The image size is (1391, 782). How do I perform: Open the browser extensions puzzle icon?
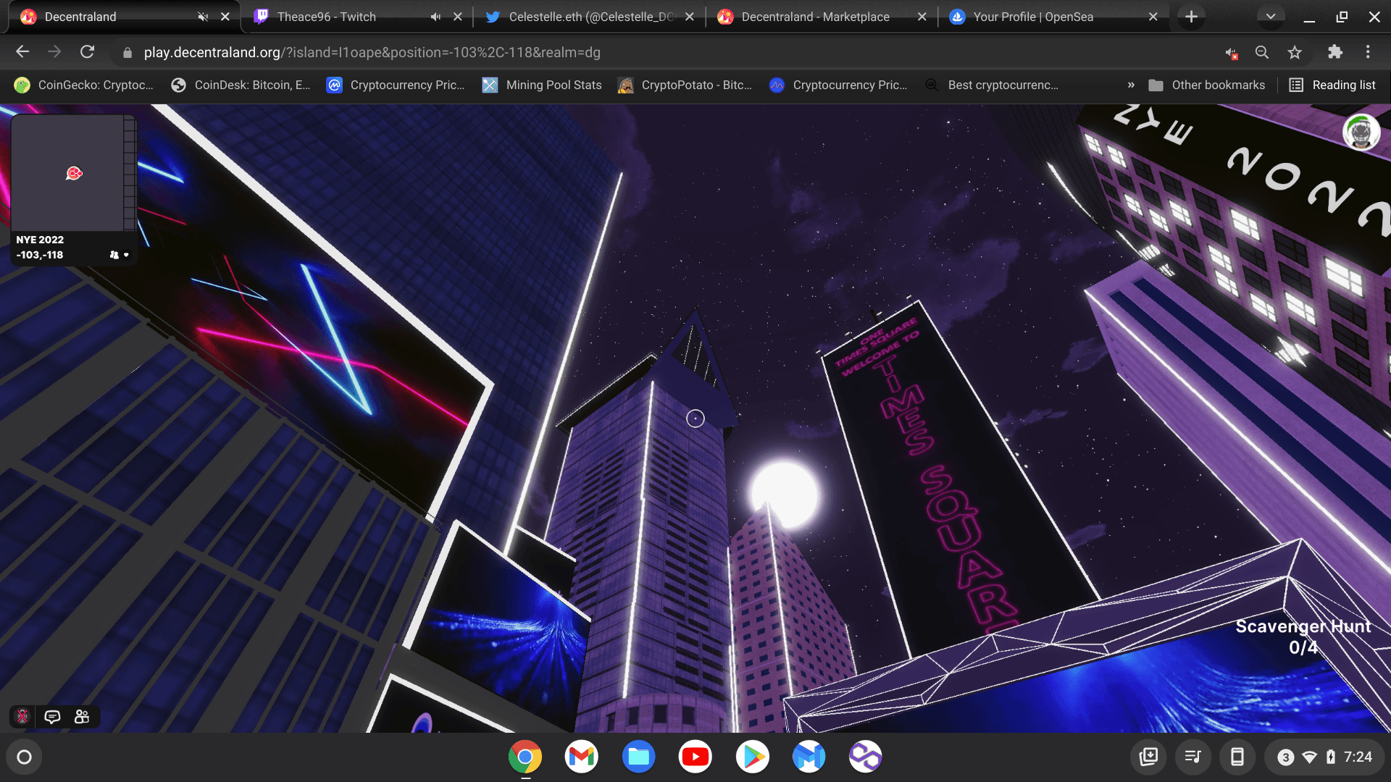tap(1334, 52)
